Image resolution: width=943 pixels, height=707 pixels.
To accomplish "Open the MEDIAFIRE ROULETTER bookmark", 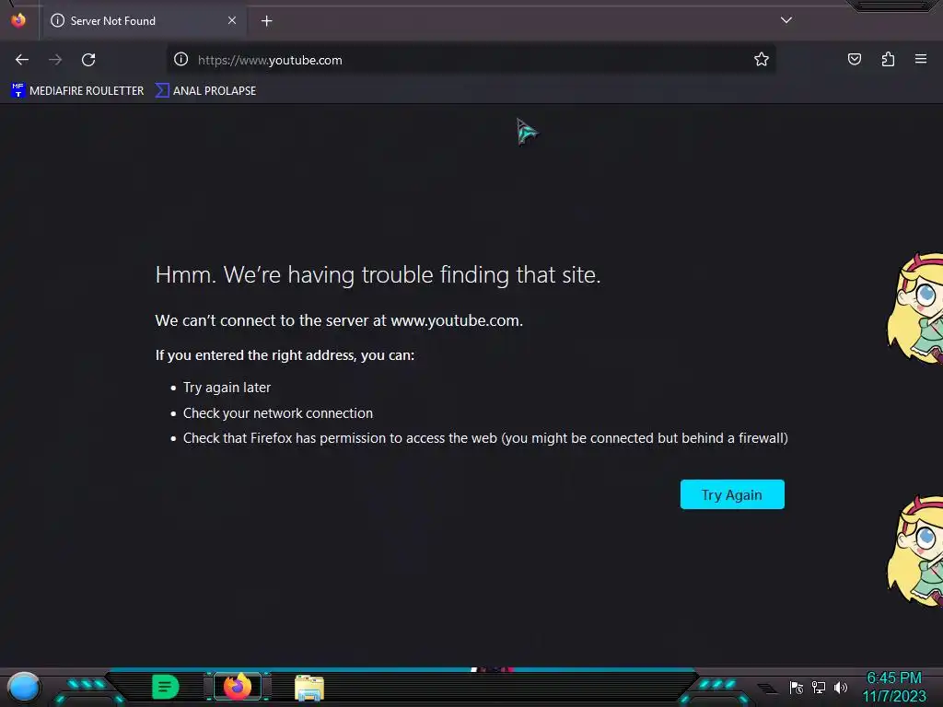I will pyautogui.click(x=77, y=91).
